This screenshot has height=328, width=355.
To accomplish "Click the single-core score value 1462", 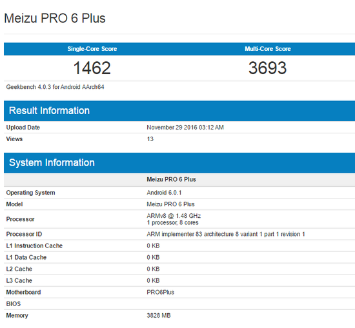I will [92, 68].
